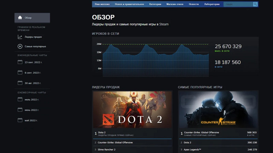
Task: Focus the store search field
Action: pyautogui.click(x=238, y=4)
